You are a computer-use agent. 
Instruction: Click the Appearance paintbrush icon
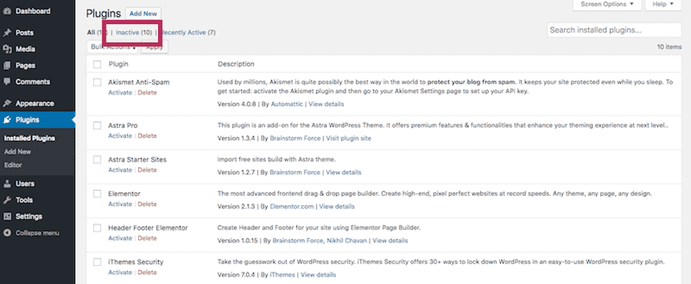coord(7,103)
